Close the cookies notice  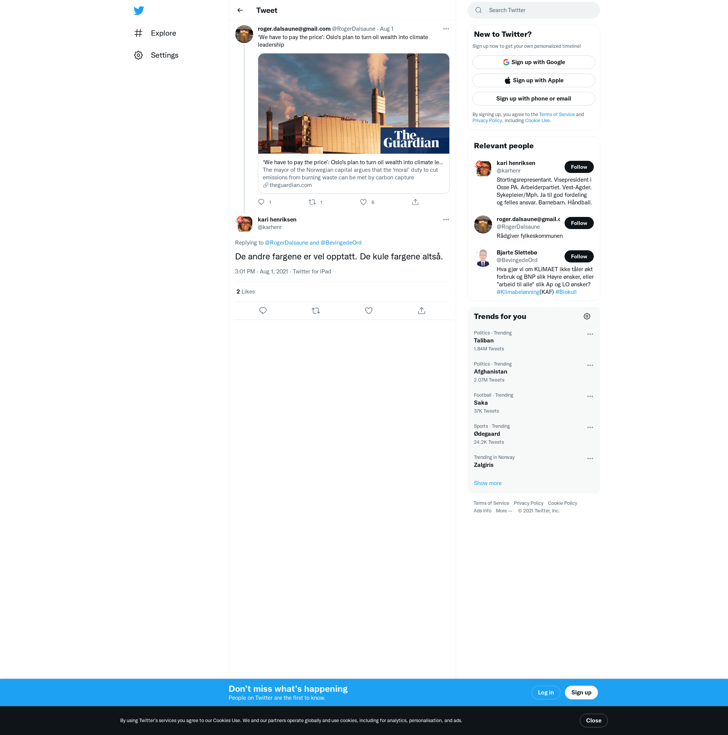(593, 721)
